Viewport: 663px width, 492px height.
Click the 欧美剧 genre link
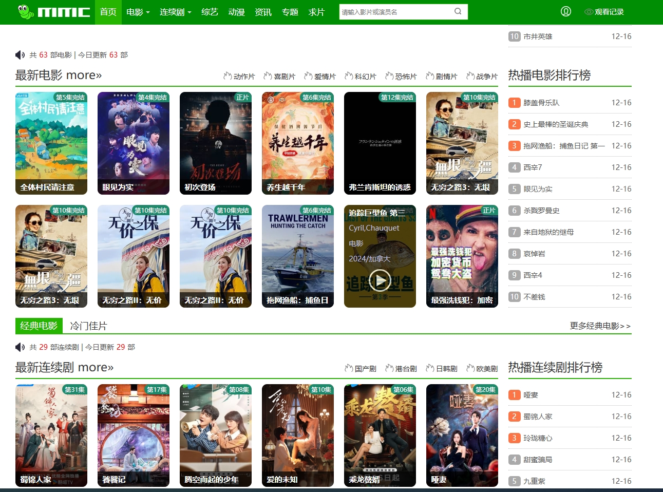click(x=487, y=369)
